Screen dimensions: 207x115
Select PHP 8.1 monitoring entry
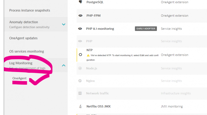pos(100,29)
